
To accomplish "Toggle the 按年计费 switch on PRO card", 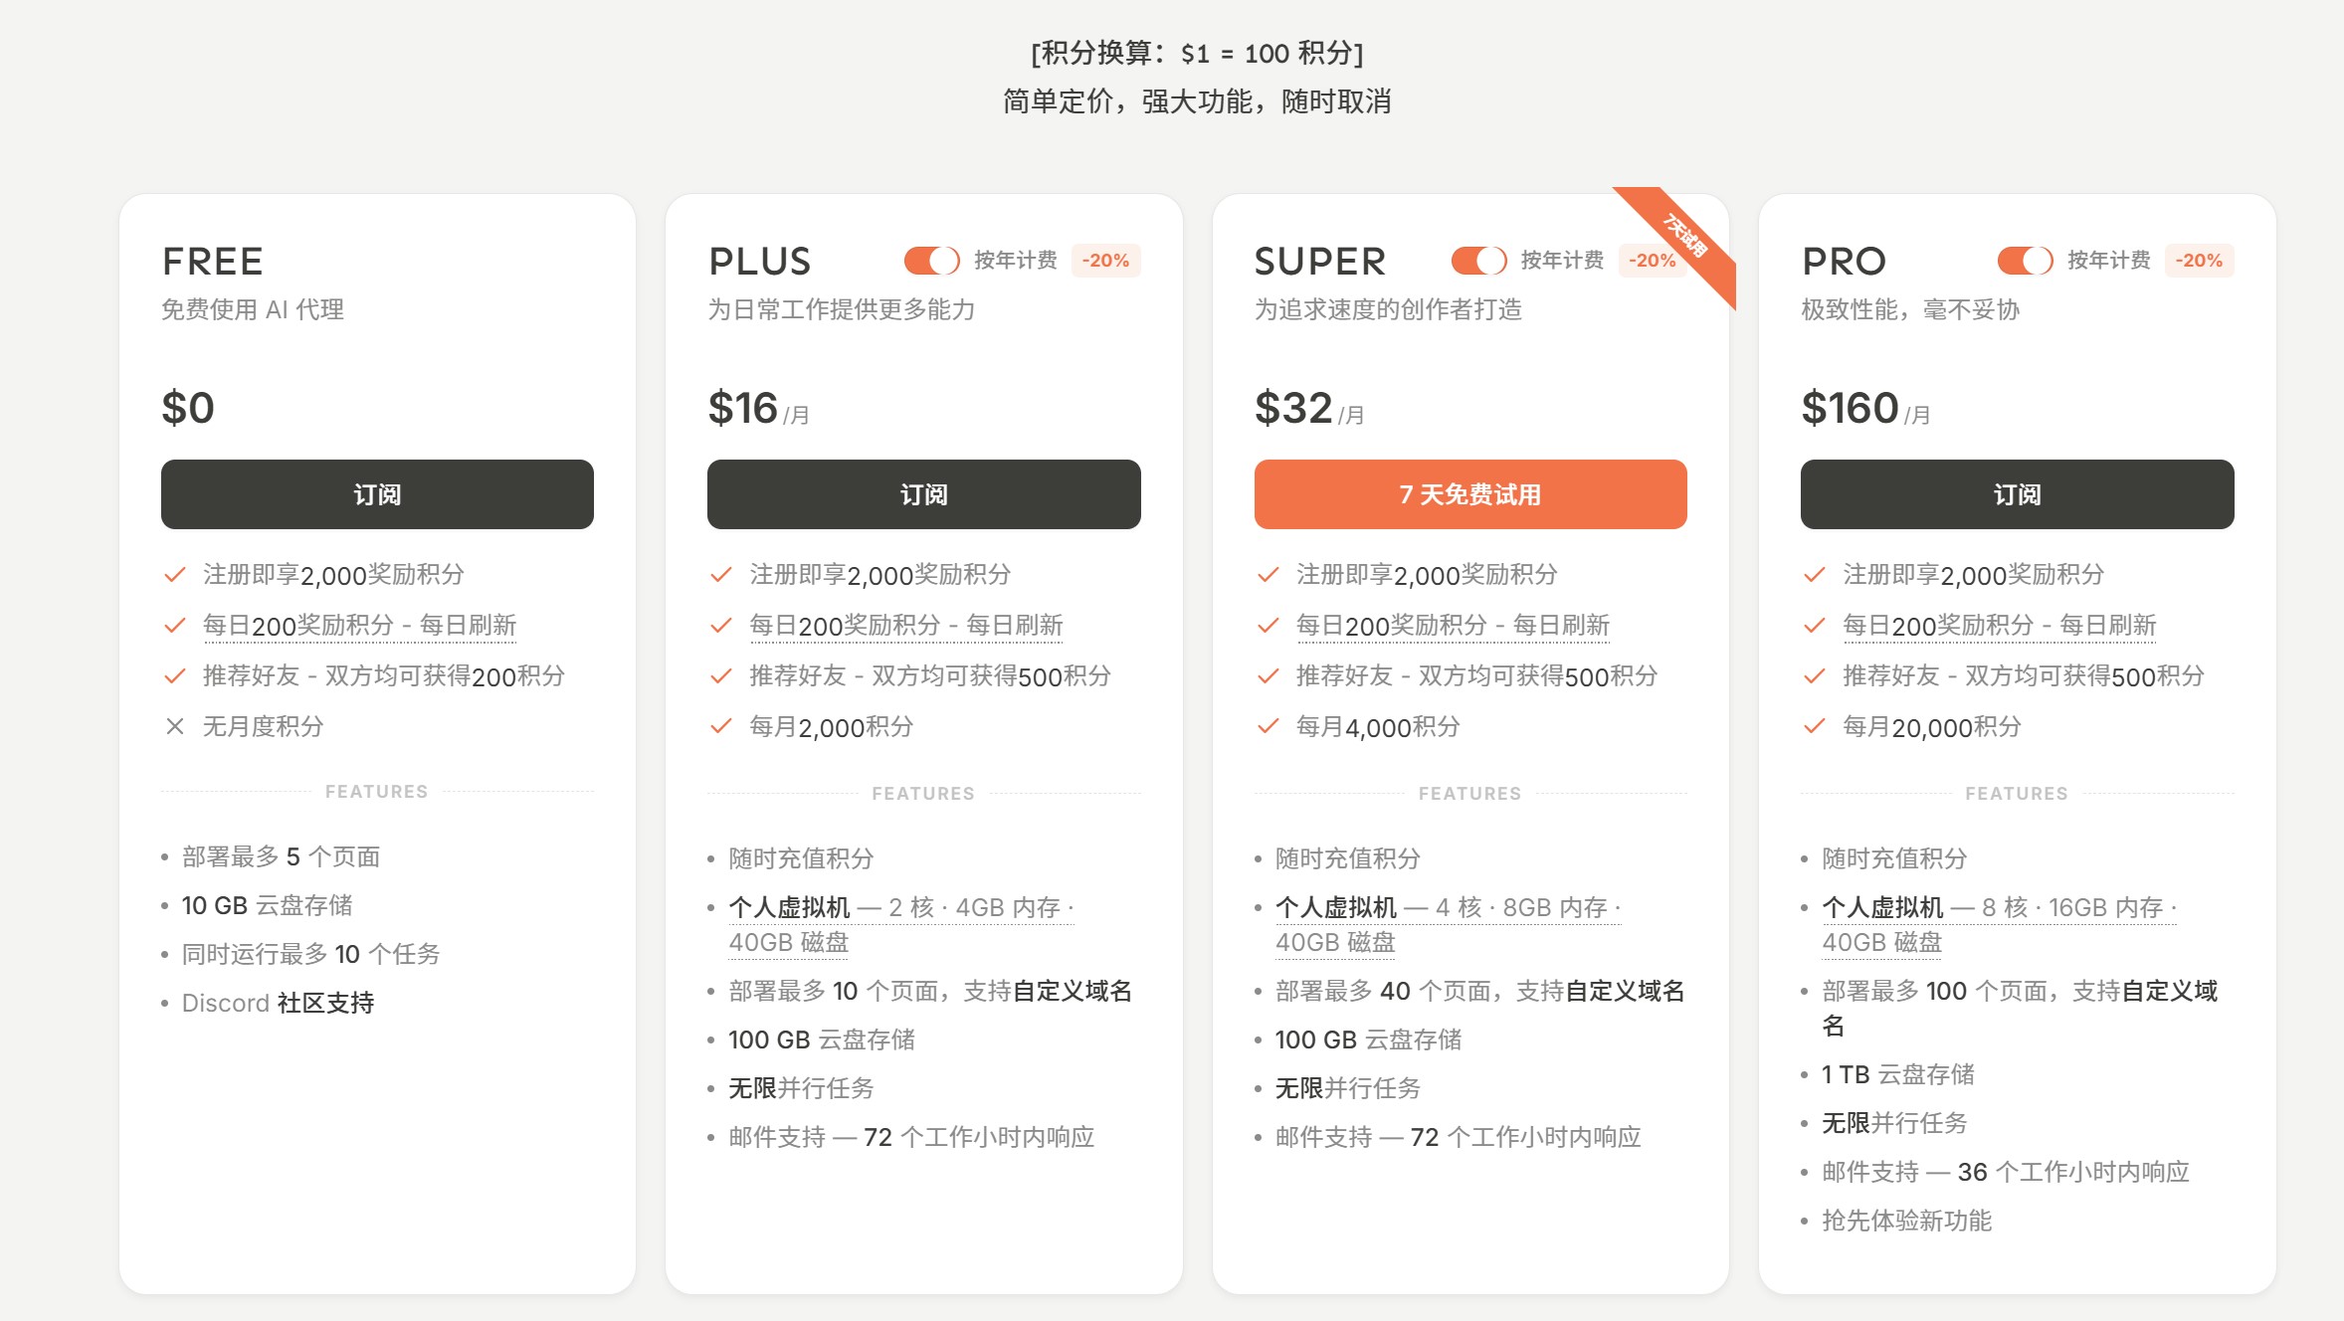I will tap(2024, 261).
